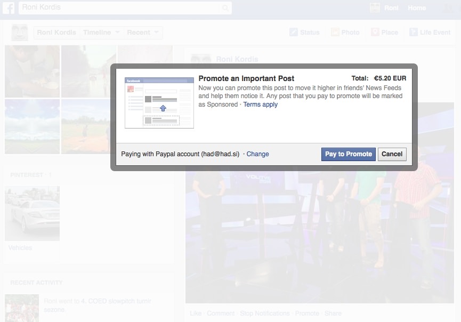Click Home in the top navigation
461x322 pixels.
pyautogui.click(x=417, y=7)
